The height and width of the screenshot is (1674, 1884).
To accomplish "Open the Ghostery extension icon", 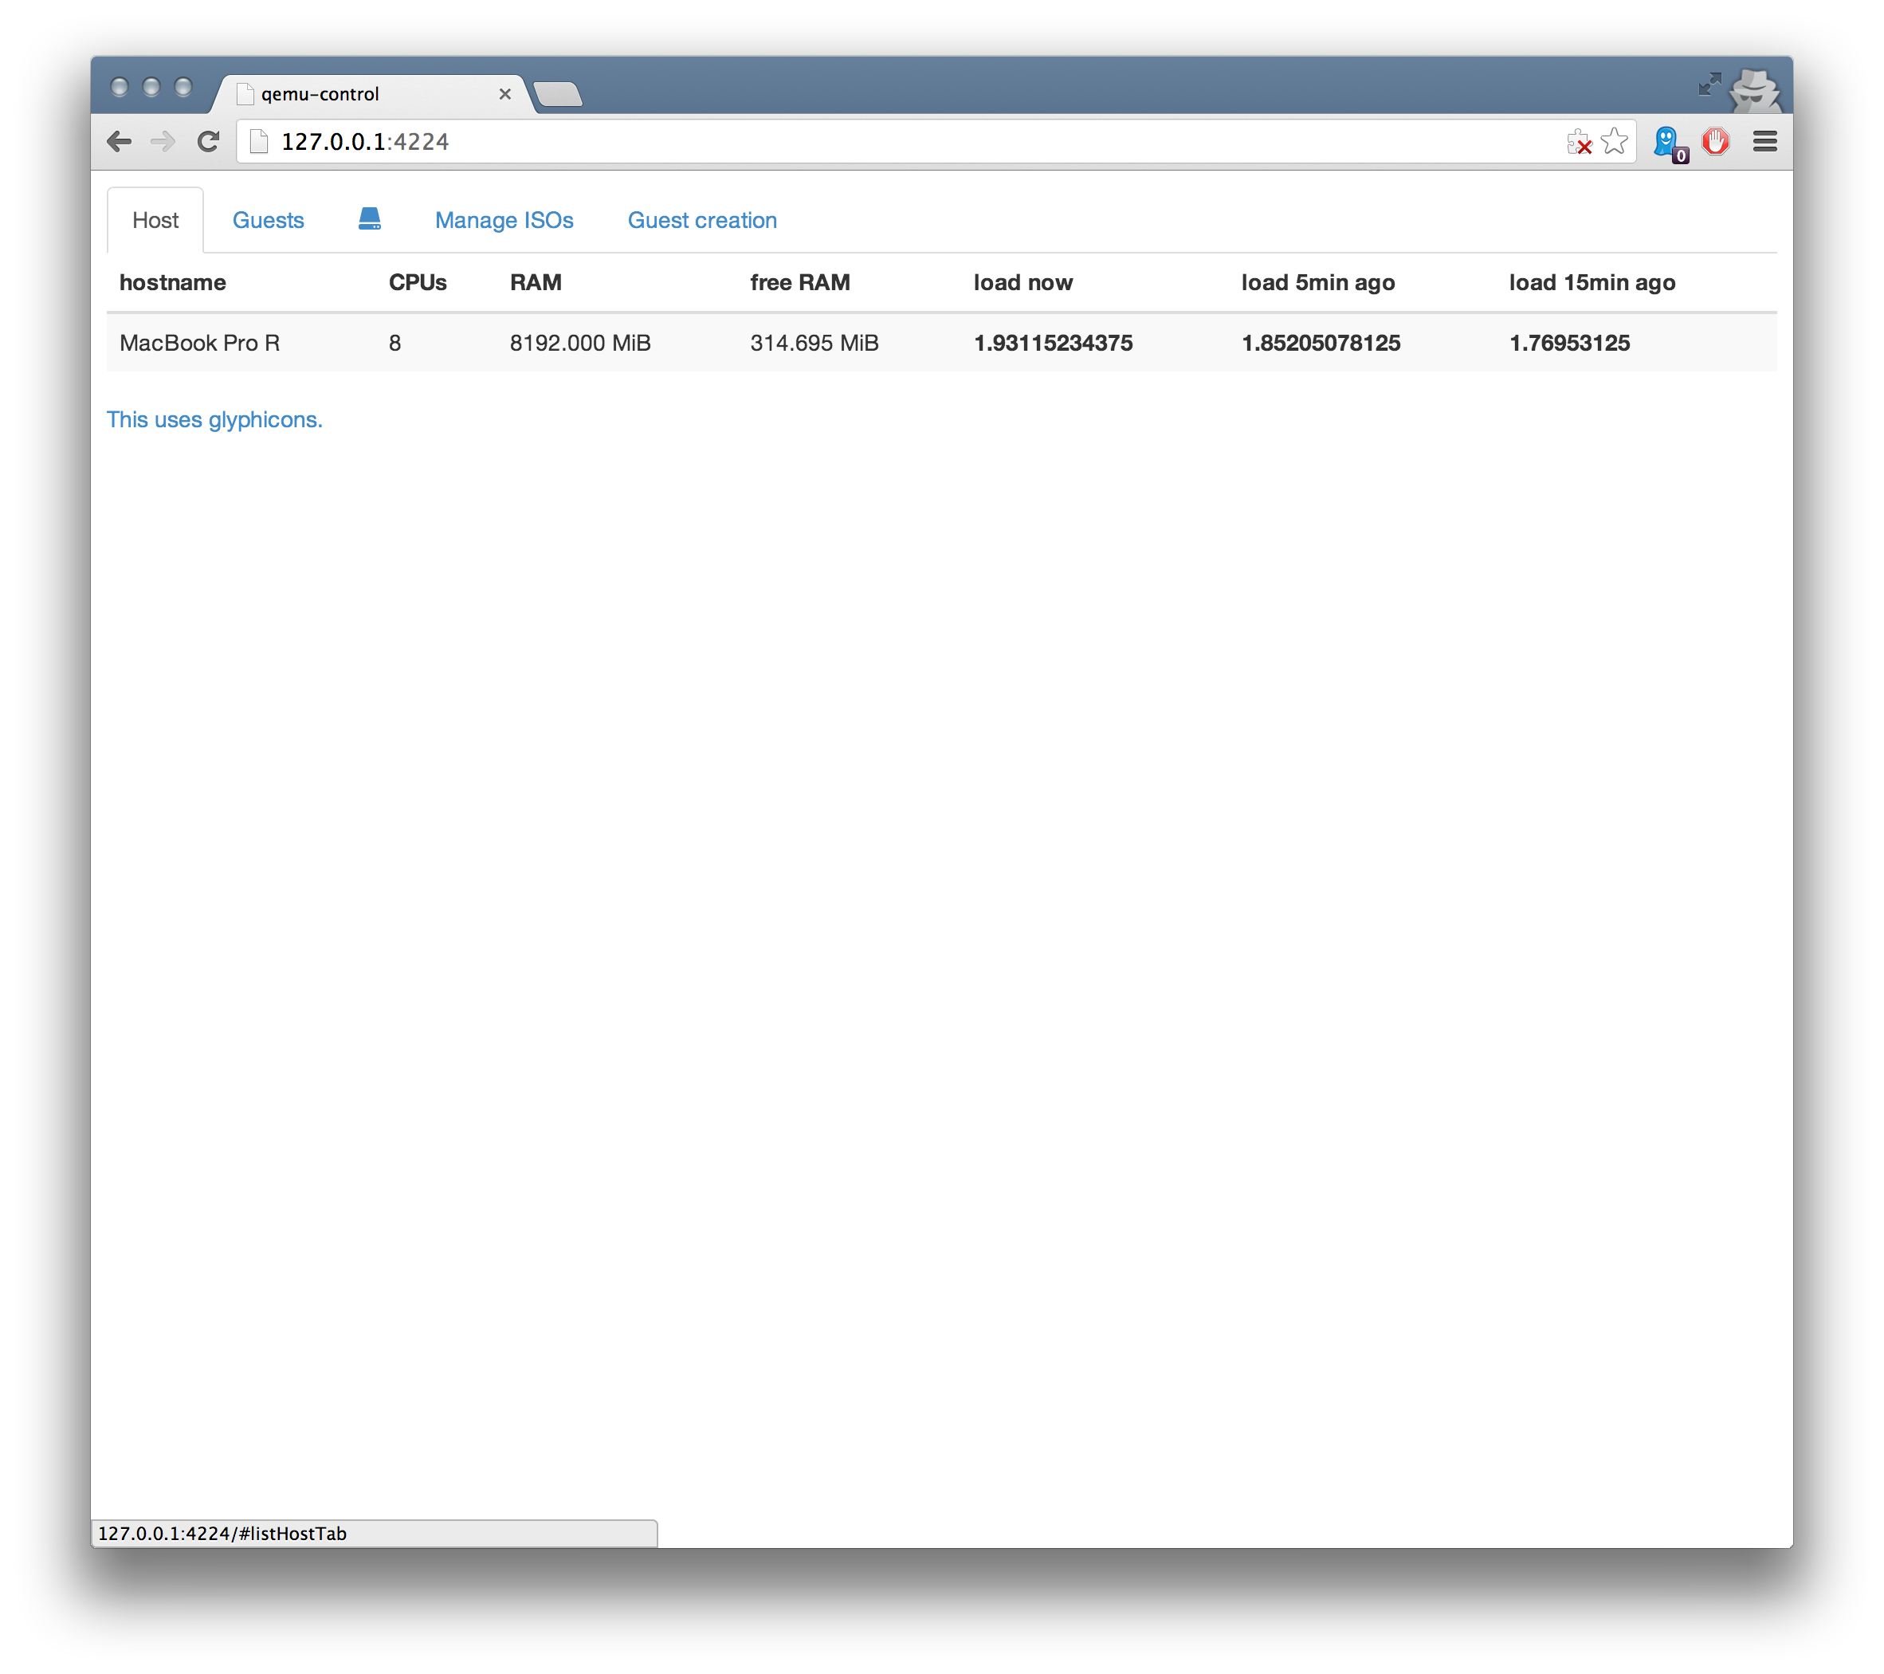I will [1667, 142].
